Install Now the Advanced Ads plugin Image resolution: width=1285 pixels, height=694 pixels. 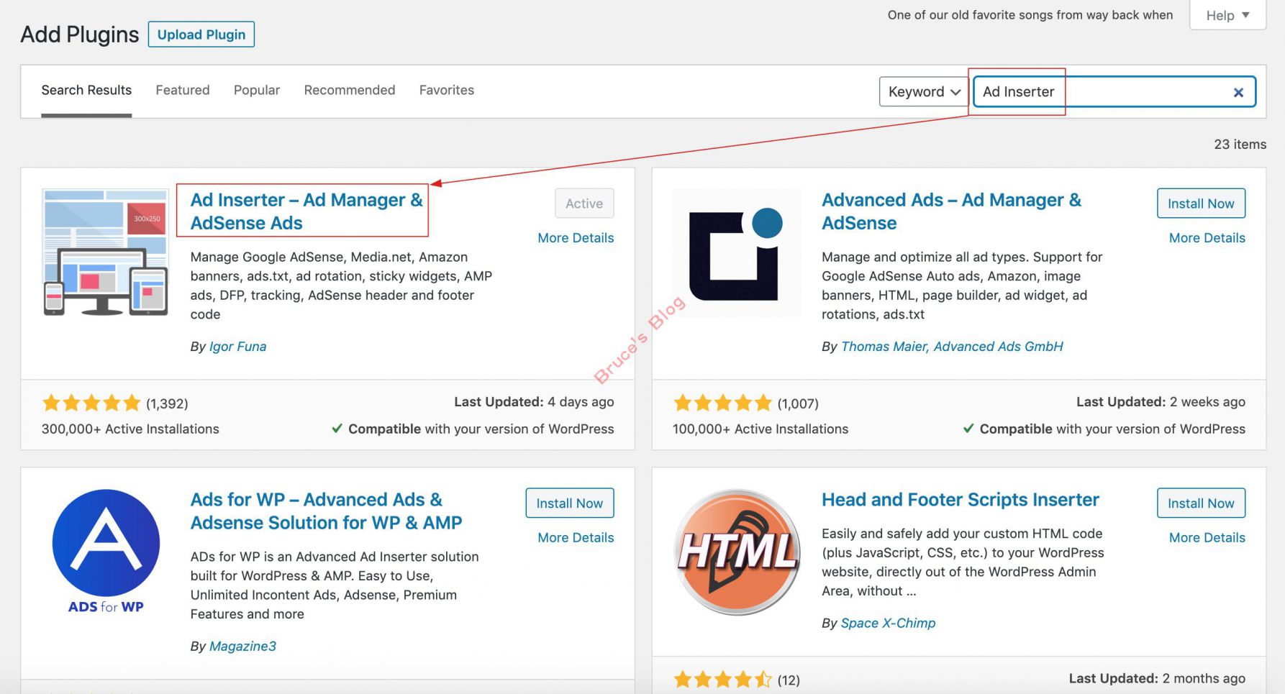tap(1201, 204)
